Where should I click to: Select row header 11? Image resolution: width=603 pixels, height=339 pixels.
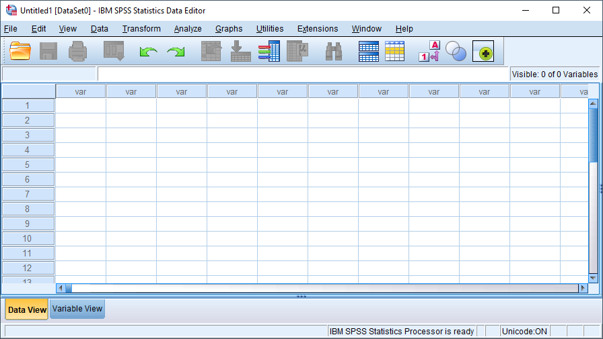[x=28, y=253]
